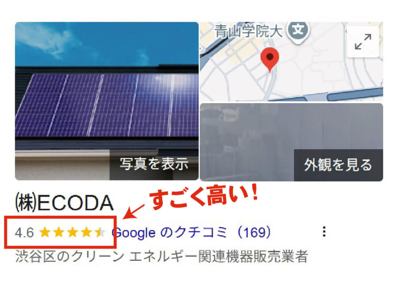Open the solar panel photo thumbnail
397x286 pixels.
click(x=107, y=101)
